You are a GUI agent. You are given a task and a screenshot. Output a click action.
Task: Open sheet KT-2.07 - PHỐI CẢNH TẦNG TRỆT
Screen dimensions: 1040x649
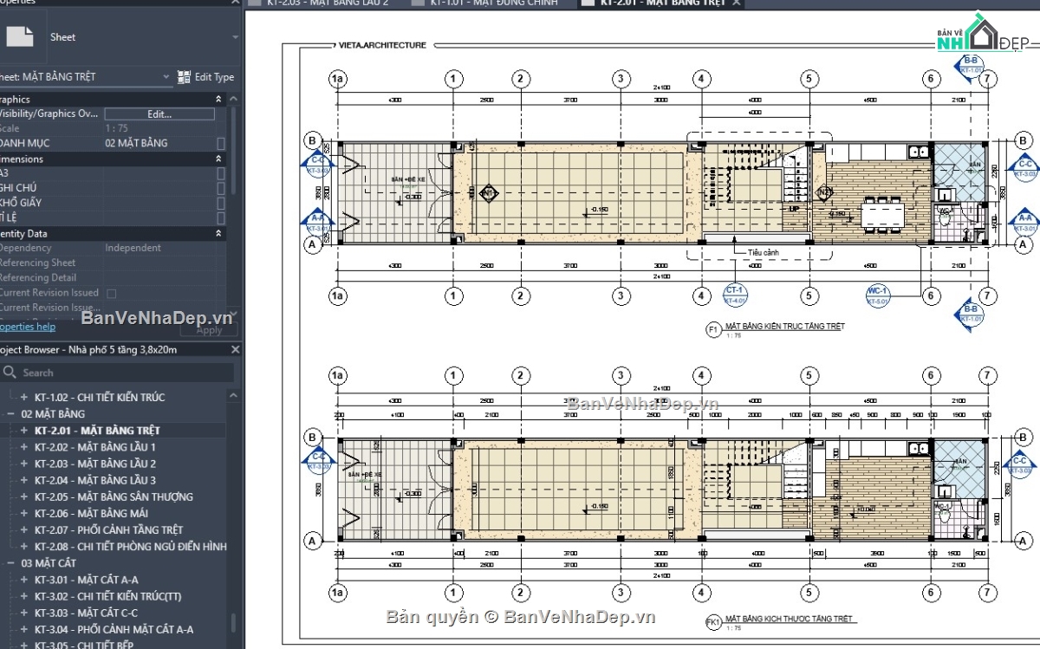click(109, 530)
